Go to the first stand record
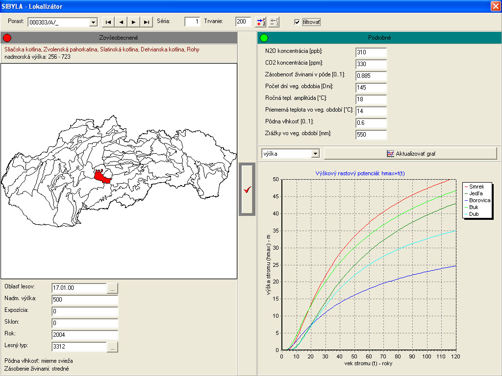 pyautogui.click(x=108, y=22)
